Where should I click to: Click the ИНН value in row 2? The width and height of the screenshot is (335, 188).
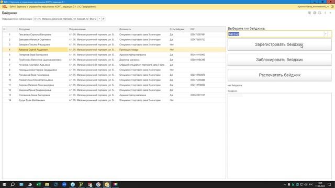tap(198, 40)
